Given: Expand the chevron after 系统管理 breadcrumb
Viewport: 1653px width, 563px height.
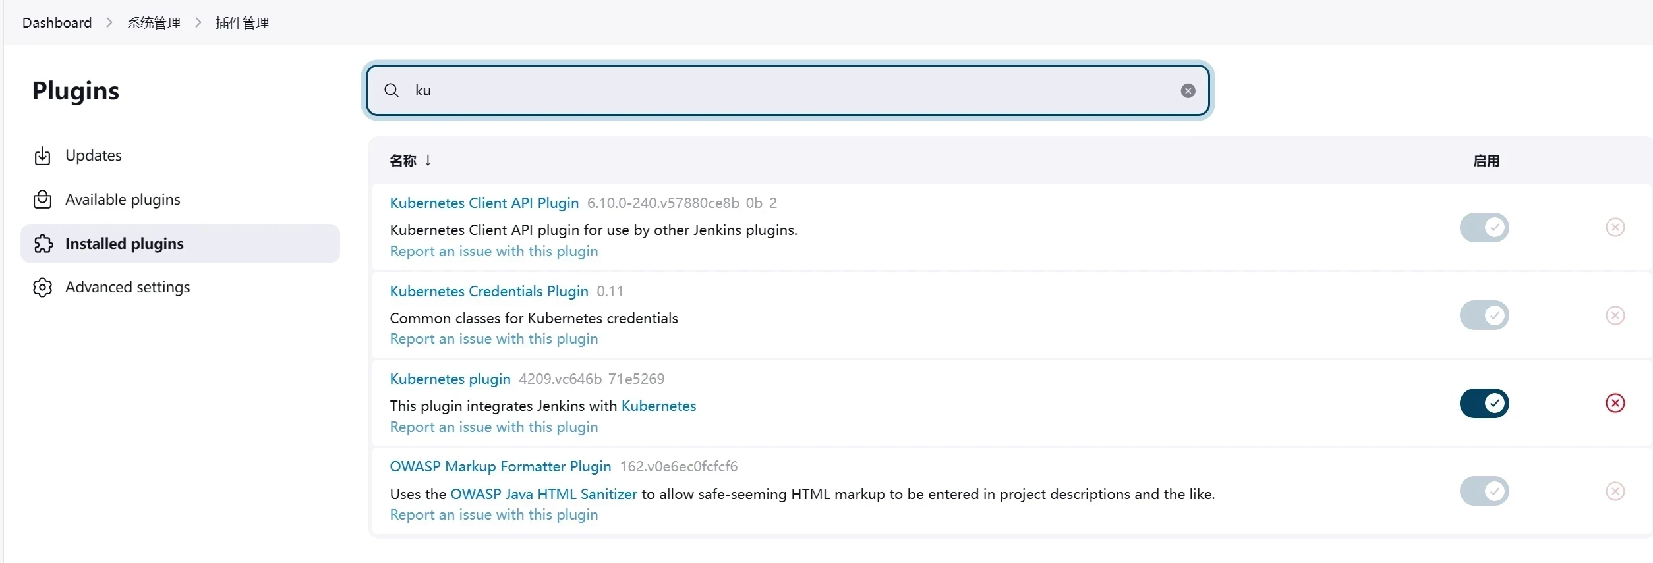Looking at the screenshot, I should click(198, 23).
